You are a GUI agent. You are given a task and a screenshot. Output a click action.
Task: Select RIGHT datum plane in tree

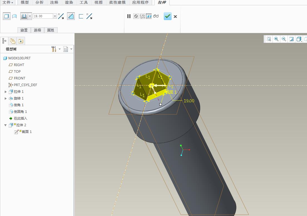tap(16, 65)
